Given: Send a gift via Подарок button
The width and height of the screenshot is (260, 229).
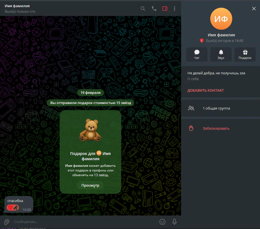Looking at the screenshot, I should (x=245, y=54).
